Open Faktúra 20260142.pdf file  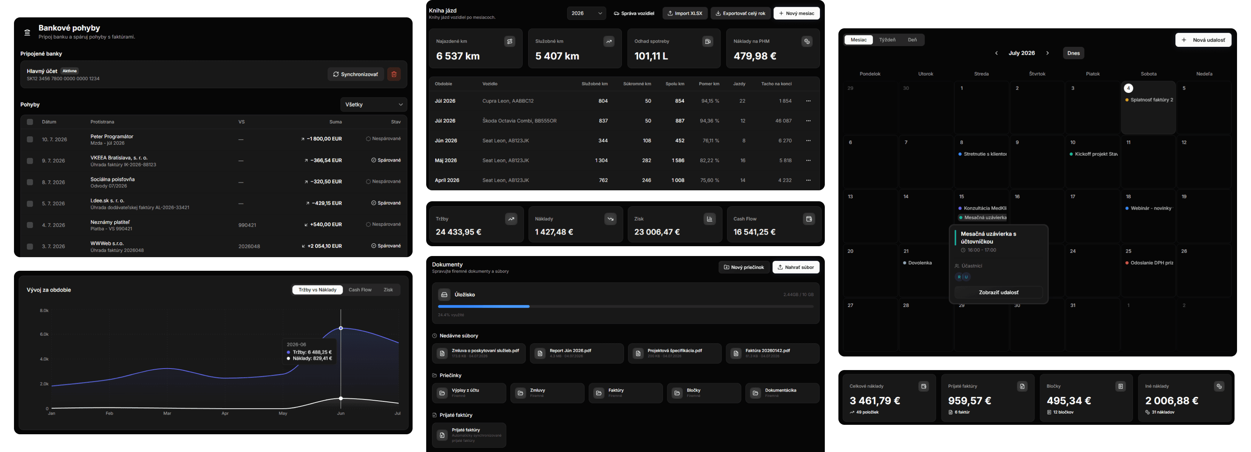pyautogui.click(x=773, y=353)
